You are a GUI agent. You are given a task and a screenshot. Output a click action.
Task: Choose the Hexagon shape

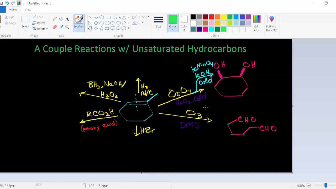[107, 23]
